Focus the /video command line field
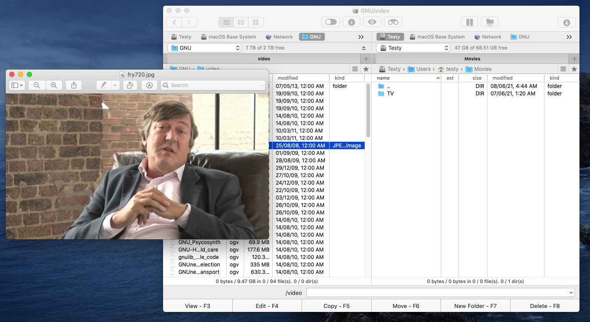590x322 pixels. [437, 293]
